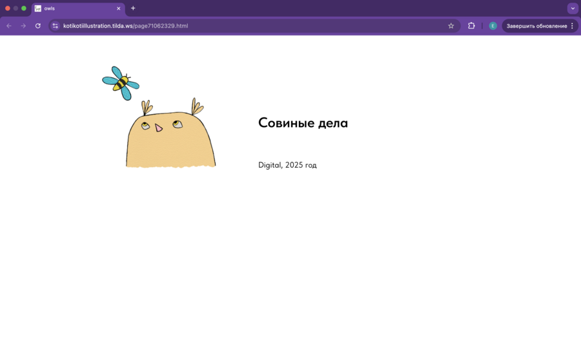Click the Digital, 2025 год text
The width and height of the screenshot is (581, 363).
coord(287,165)
